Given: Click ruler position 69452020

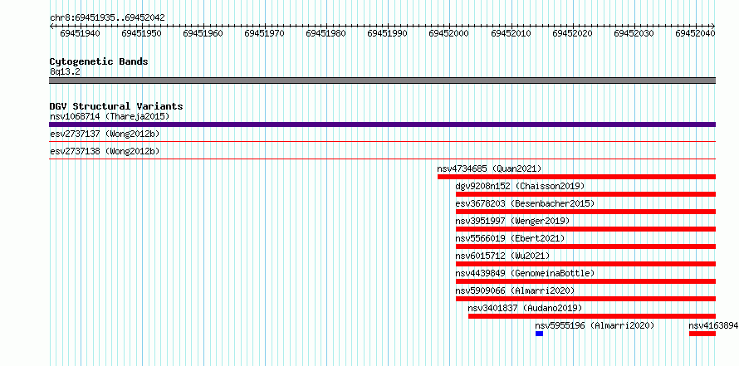Looking at the screenshot, I should [x=573, y=33].
